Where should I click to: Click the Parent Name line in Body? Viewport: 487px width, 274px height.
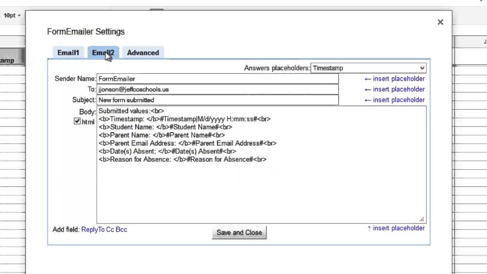pos(162,135)
